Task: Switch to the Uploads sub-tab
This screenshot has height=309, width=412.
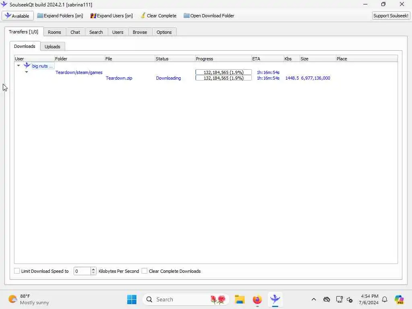Action: (52, 47)
